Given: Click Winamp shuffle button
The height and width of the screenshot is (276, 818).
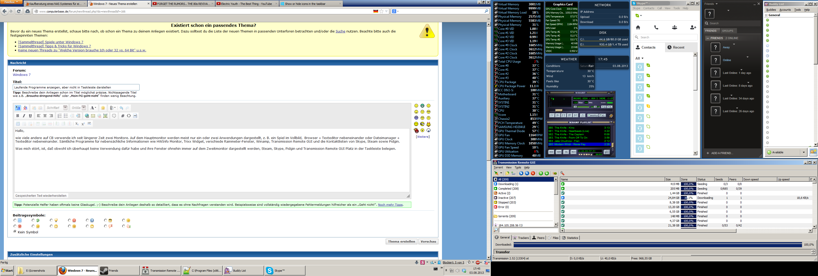Looking at the screenshot, I should [x=593, y=115].
